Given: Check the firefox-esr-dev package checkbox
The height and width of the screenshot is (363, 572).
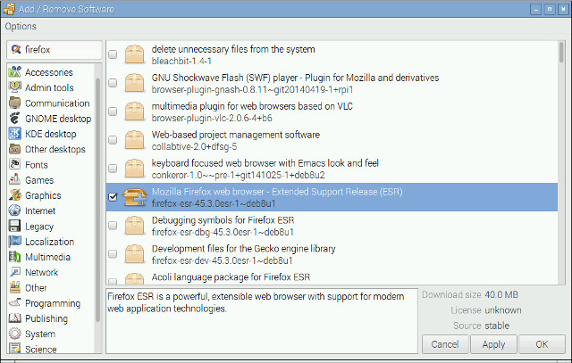Looking at the screenshot, I should pos(113,254).
